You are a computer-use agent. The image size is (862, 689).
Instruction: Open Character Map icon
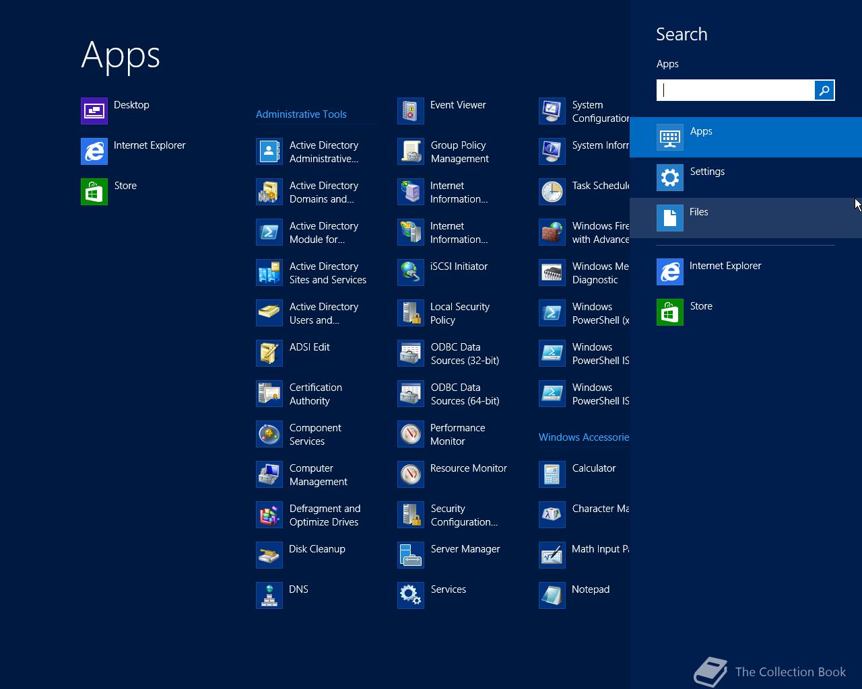coord(552,515)
